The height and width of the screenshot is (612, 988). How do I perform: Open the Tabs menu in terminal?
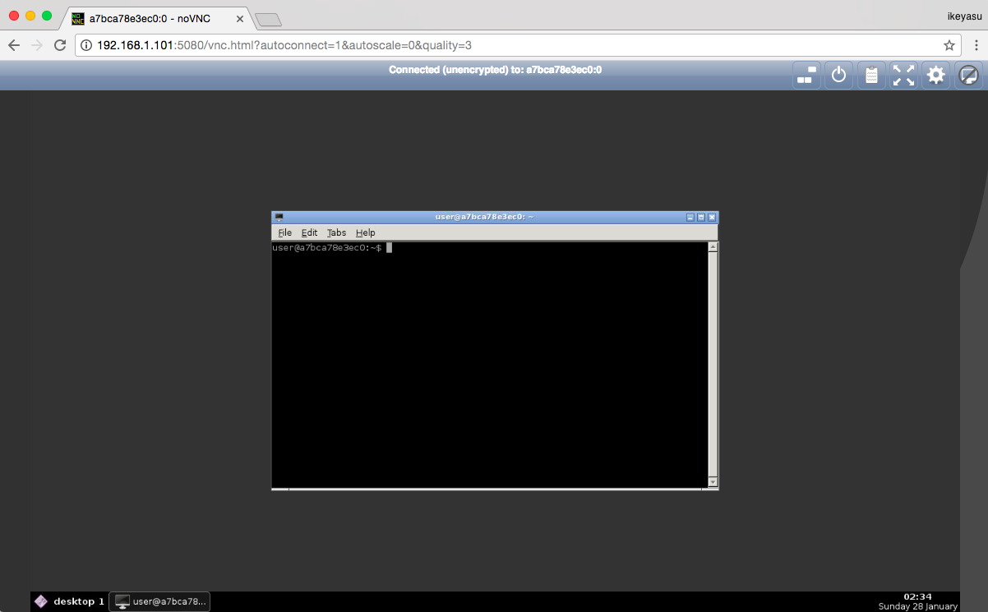tap(336, 233)
